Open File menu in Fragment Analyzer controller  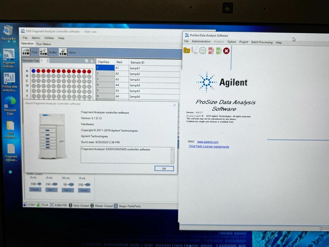[25, 38]
